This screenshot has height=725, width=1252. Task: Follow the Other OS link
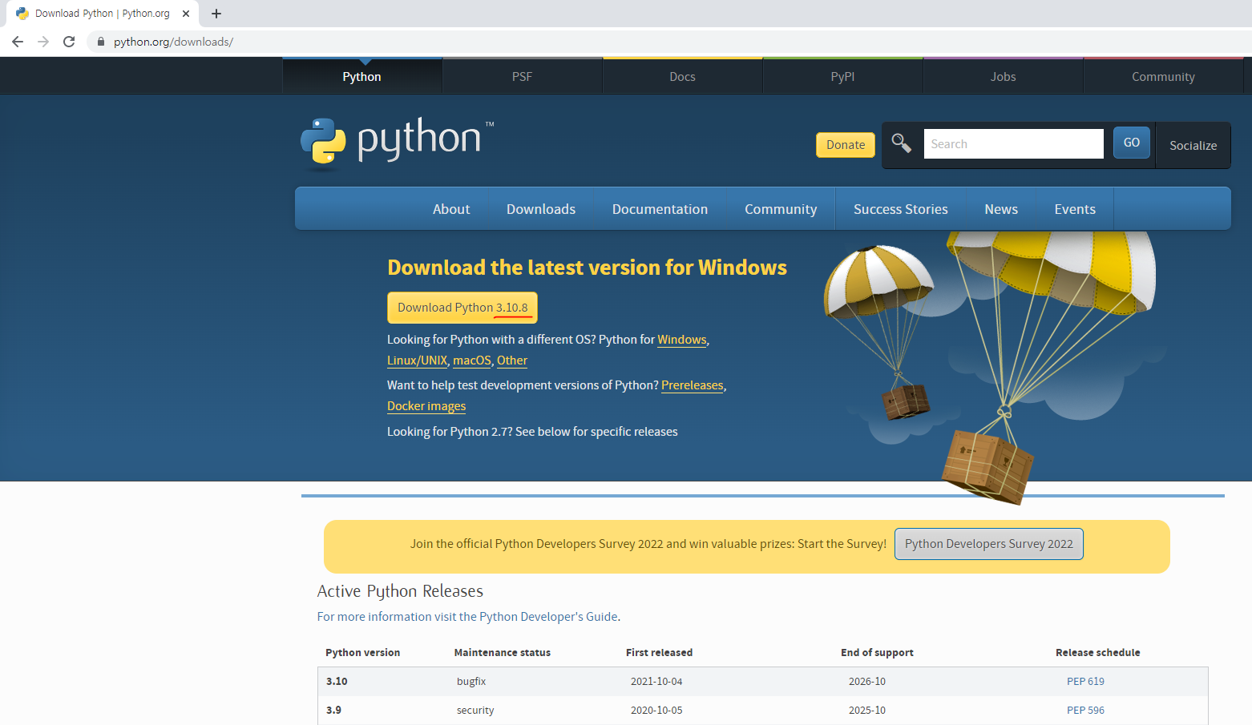click(x=512, y=360)
